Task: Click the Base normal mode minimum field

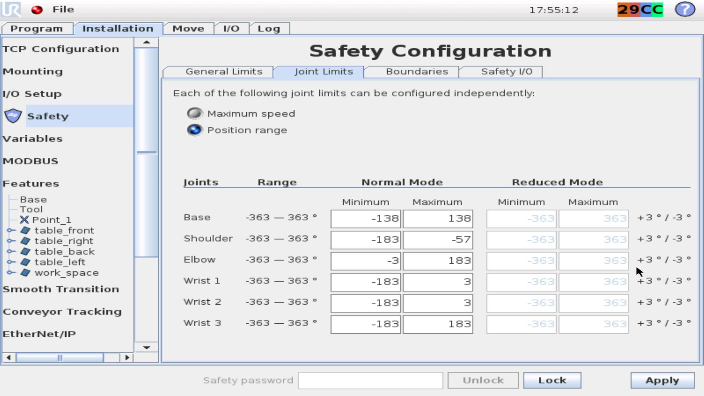Action: pyautogui.click(x=366, y=219)
